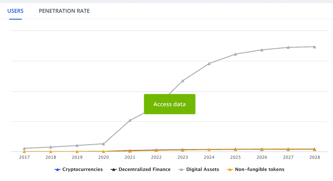Select Digital Assets data point for 2025
The image size is (333, 181).
[x=235, y=54]
